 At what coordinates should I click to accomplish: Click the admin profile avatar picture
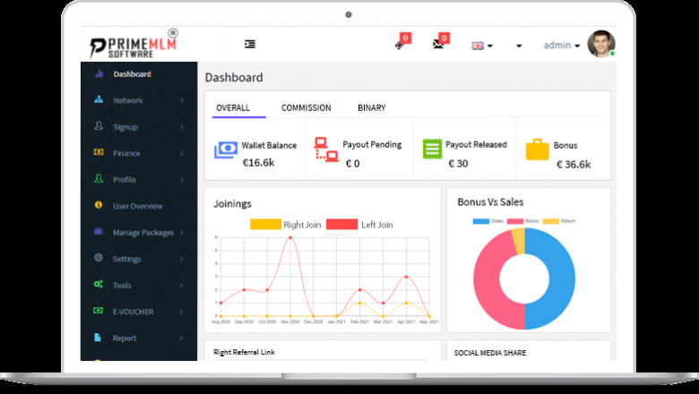[600, 44]
